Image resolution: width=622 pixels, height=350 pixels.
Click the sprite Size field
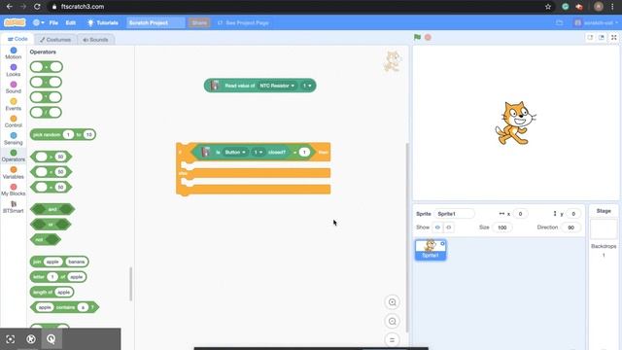point(502,227)
